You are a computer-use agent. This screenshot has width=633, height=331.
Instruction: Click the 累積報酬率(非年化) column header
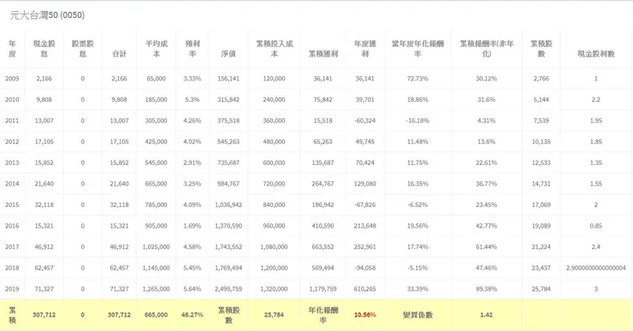487,49
